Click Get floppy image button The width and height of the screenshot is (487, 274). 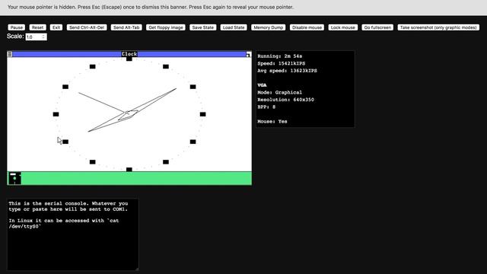166,27
